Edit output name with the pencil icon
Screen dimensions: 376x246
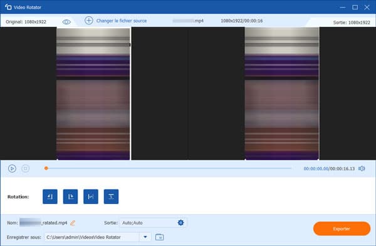click(73, 223)
